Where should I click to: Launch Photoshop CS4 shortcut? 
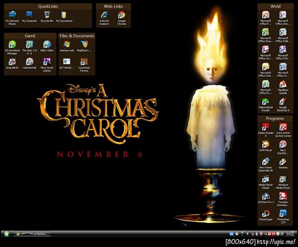pyautogui.click(x=283, y=216)
